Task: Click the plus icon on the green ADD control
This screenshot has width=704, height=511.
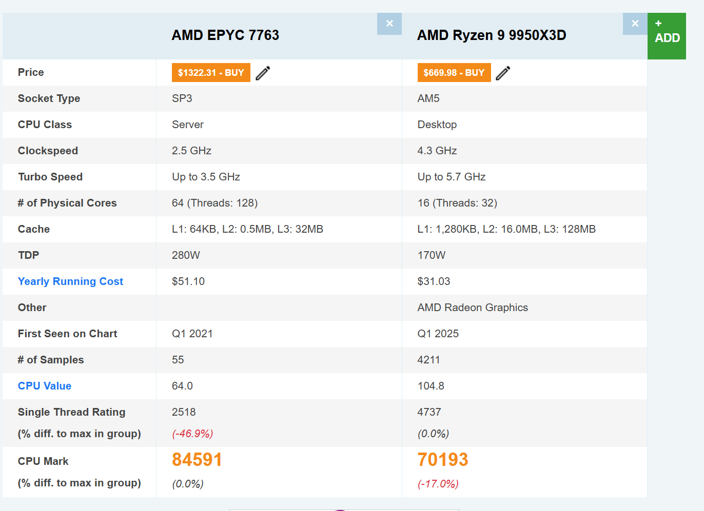Action: coord(658,23)
